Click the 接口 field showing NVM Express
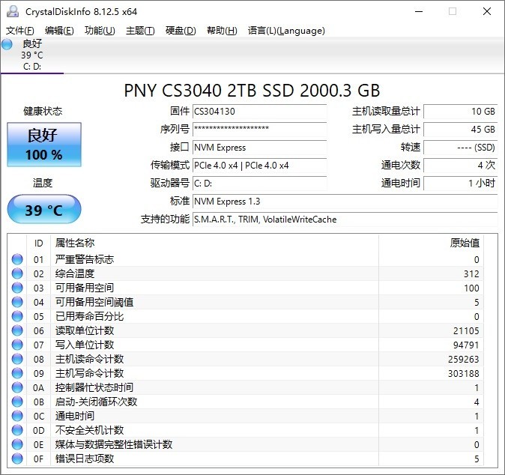 [x=259, y=148]
